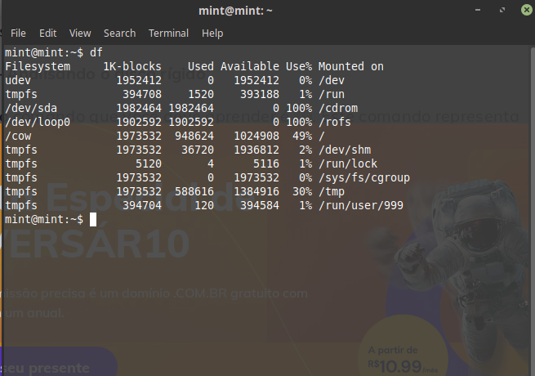Image resolution: width=535 pixels, height=376 pixels.
Task: Click the /dev/loop0 filesystem entry
Action: pyautogui.click(x=38, y=122)
